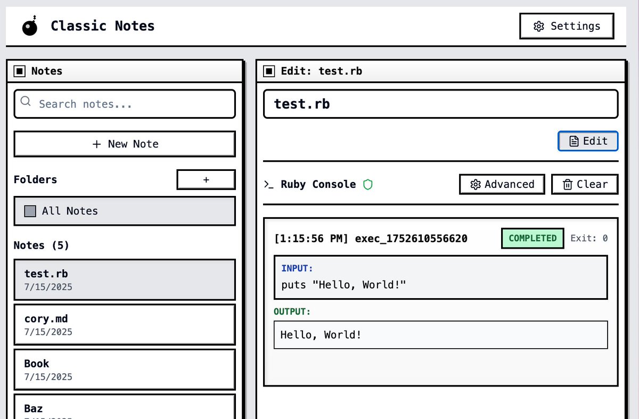
Task: Open Settings
Action: (x=567, y=26)
